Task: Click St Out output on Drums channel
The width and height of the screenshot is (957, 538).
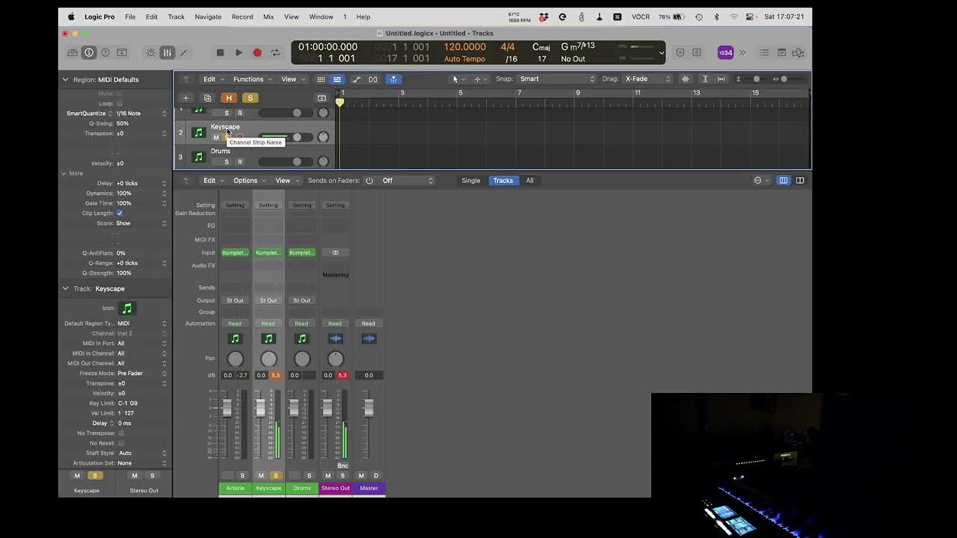Action: click(x=301, y=300)
